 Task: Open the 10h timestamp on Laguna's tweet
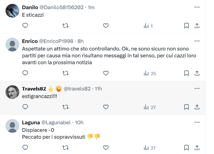point(79,123)
